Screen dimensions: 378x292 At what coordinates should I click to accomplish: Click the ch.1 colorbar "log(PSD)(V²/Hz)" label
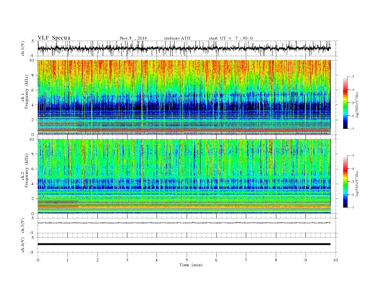point(357,104)
